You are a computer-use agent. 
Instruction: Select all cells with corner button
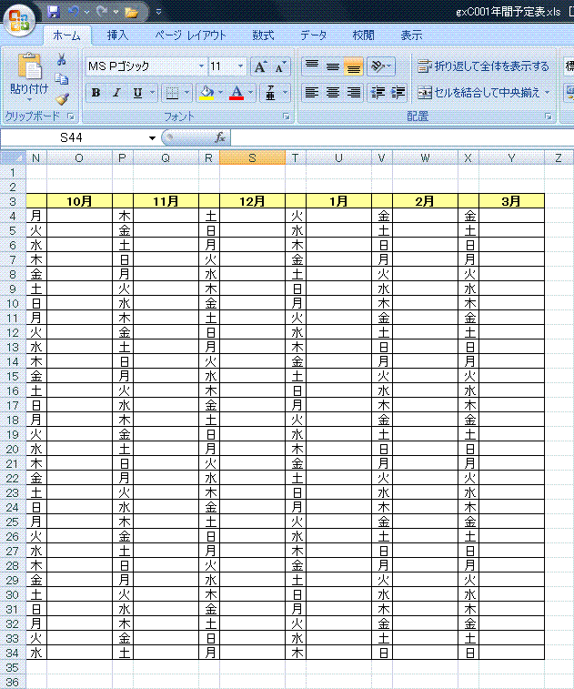pyautogui.click(x=13, y=157)
